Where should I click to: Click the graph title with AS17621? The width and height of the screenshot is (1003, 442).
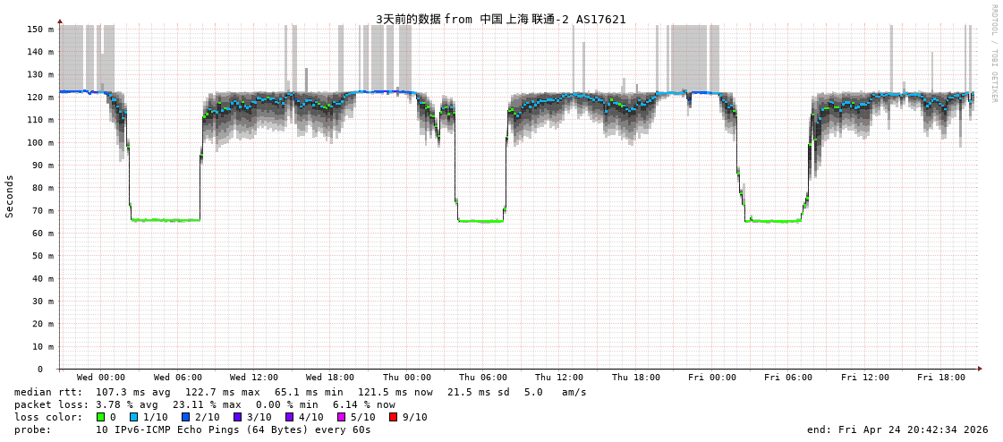point(500,19)
